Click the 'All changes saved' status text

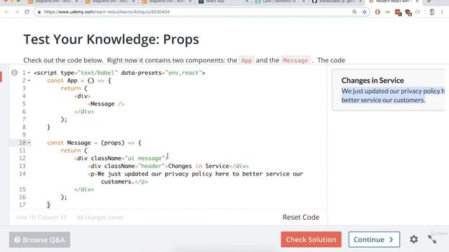100,218
